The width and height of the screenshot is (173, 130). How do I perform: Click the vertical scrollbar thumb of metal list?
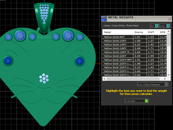[x=169, y=40]
